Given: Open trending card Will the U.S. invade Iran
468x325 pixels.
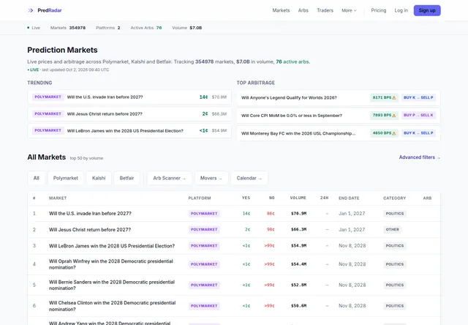Looking at the screenshot, I should [129, 97].
